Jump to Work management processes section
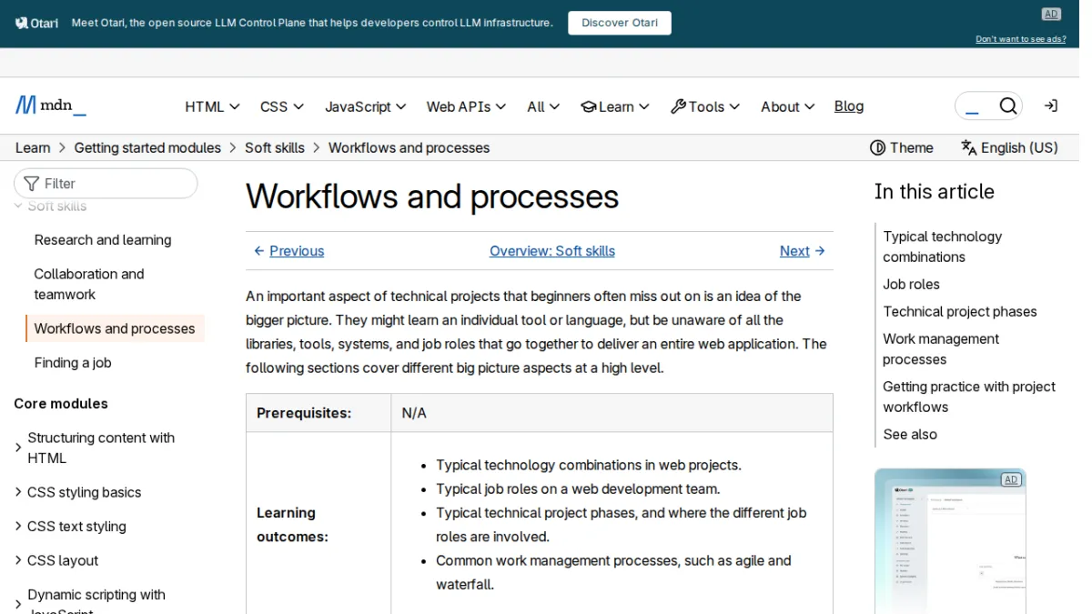Image resolution: width=1092 pixels, height=614 pixels. [941, 349]
